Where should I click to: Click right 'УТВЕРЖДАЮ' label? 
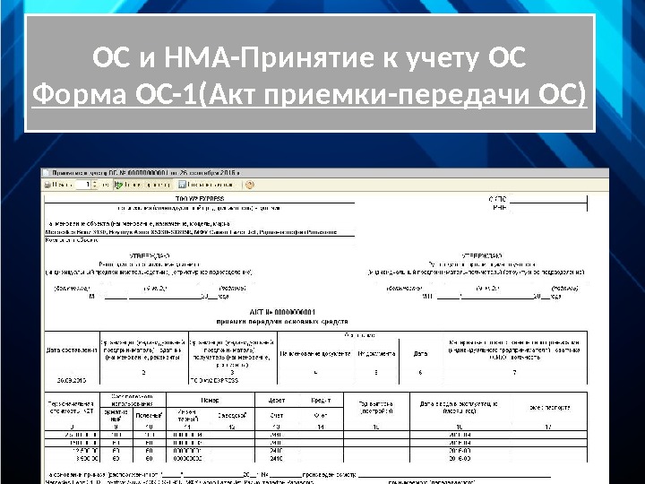click(x=482, y=256)
